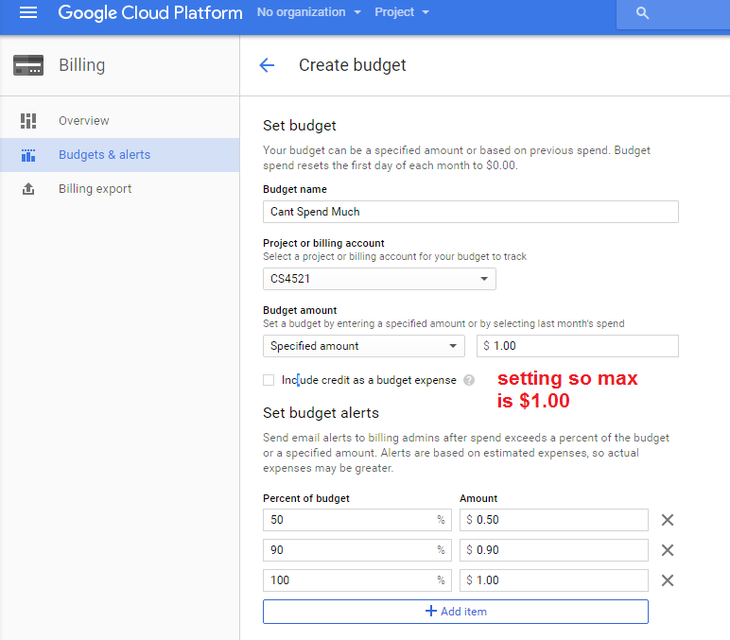
Task: Enable Include credit as a budget expense
Action: pyautogui.click(x=269, y=380)
